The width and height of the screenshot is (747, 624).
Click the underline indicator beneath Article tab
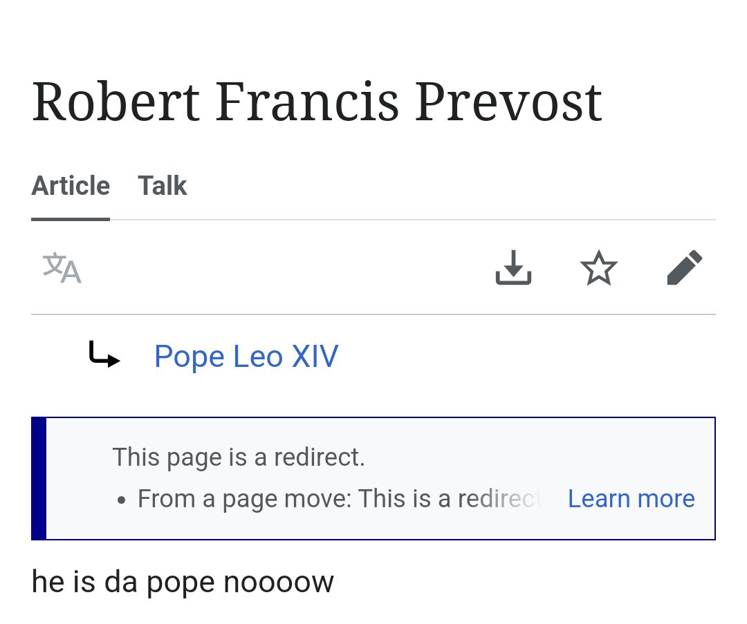71,219
